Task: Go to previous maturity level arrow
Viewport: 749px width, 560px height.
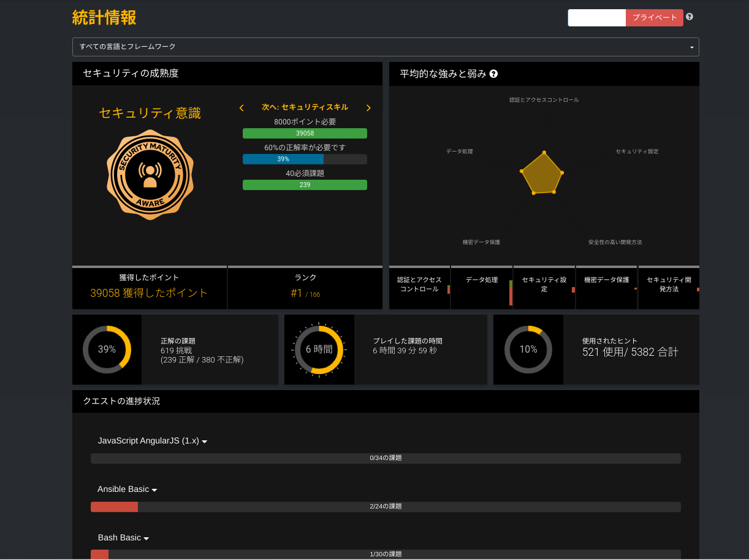Action: (241, 108)
